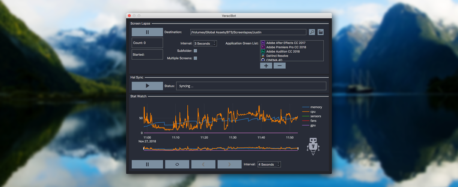Go to previous Stat Watch range
The image size is (458, 187).
pyautogui.click(x=203, y=164)
